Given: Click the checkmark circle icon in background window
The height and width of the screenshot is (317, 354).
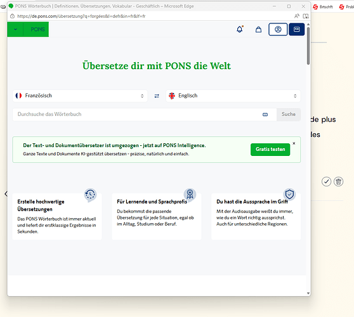Looking at the screenshot, I should pos(326,181).
